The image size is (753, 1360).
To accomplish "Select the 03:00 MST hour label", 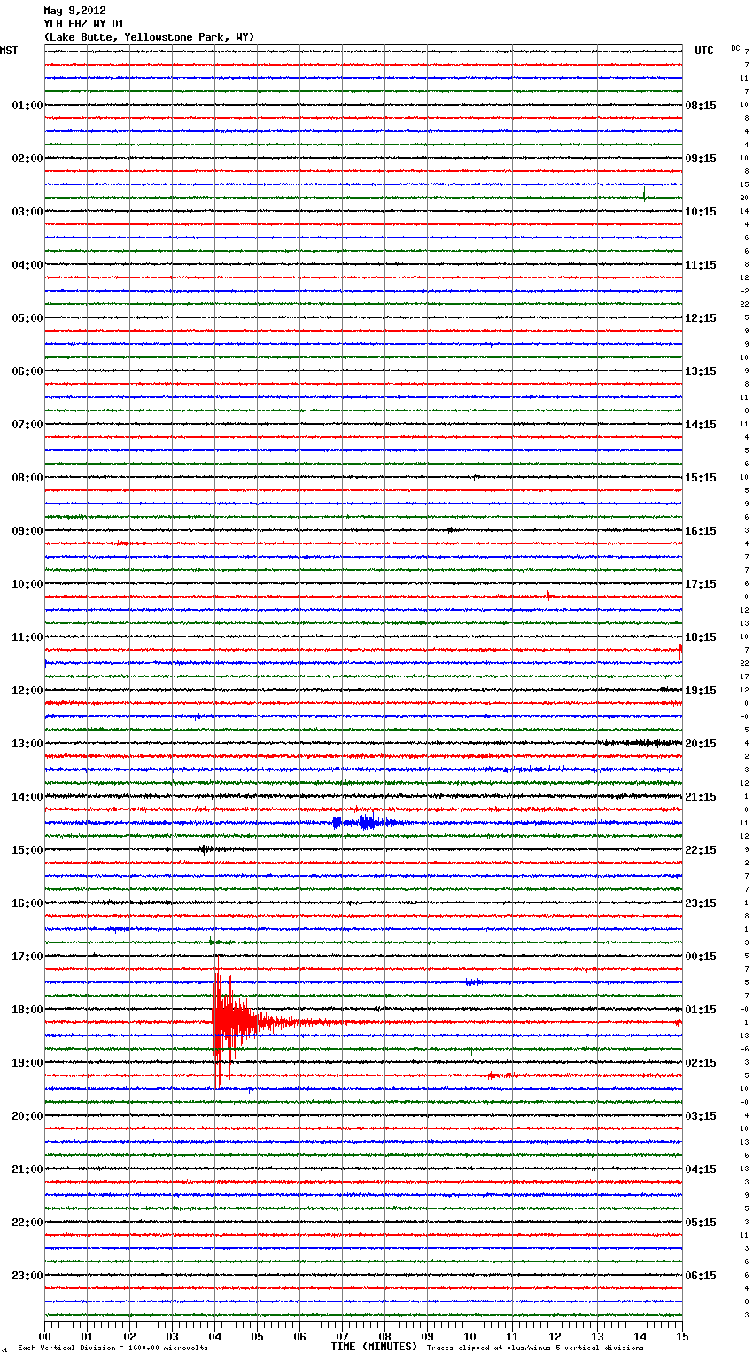I will 27,212.
